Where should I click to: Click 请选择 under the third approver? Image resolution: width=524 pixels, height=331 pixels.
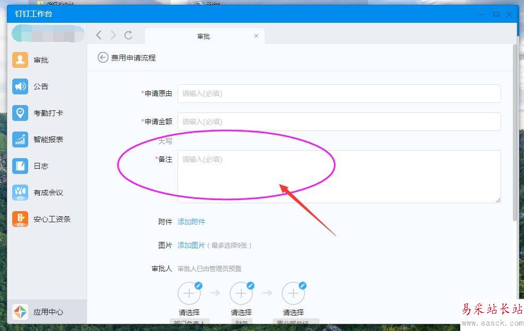tap(293, 312)
